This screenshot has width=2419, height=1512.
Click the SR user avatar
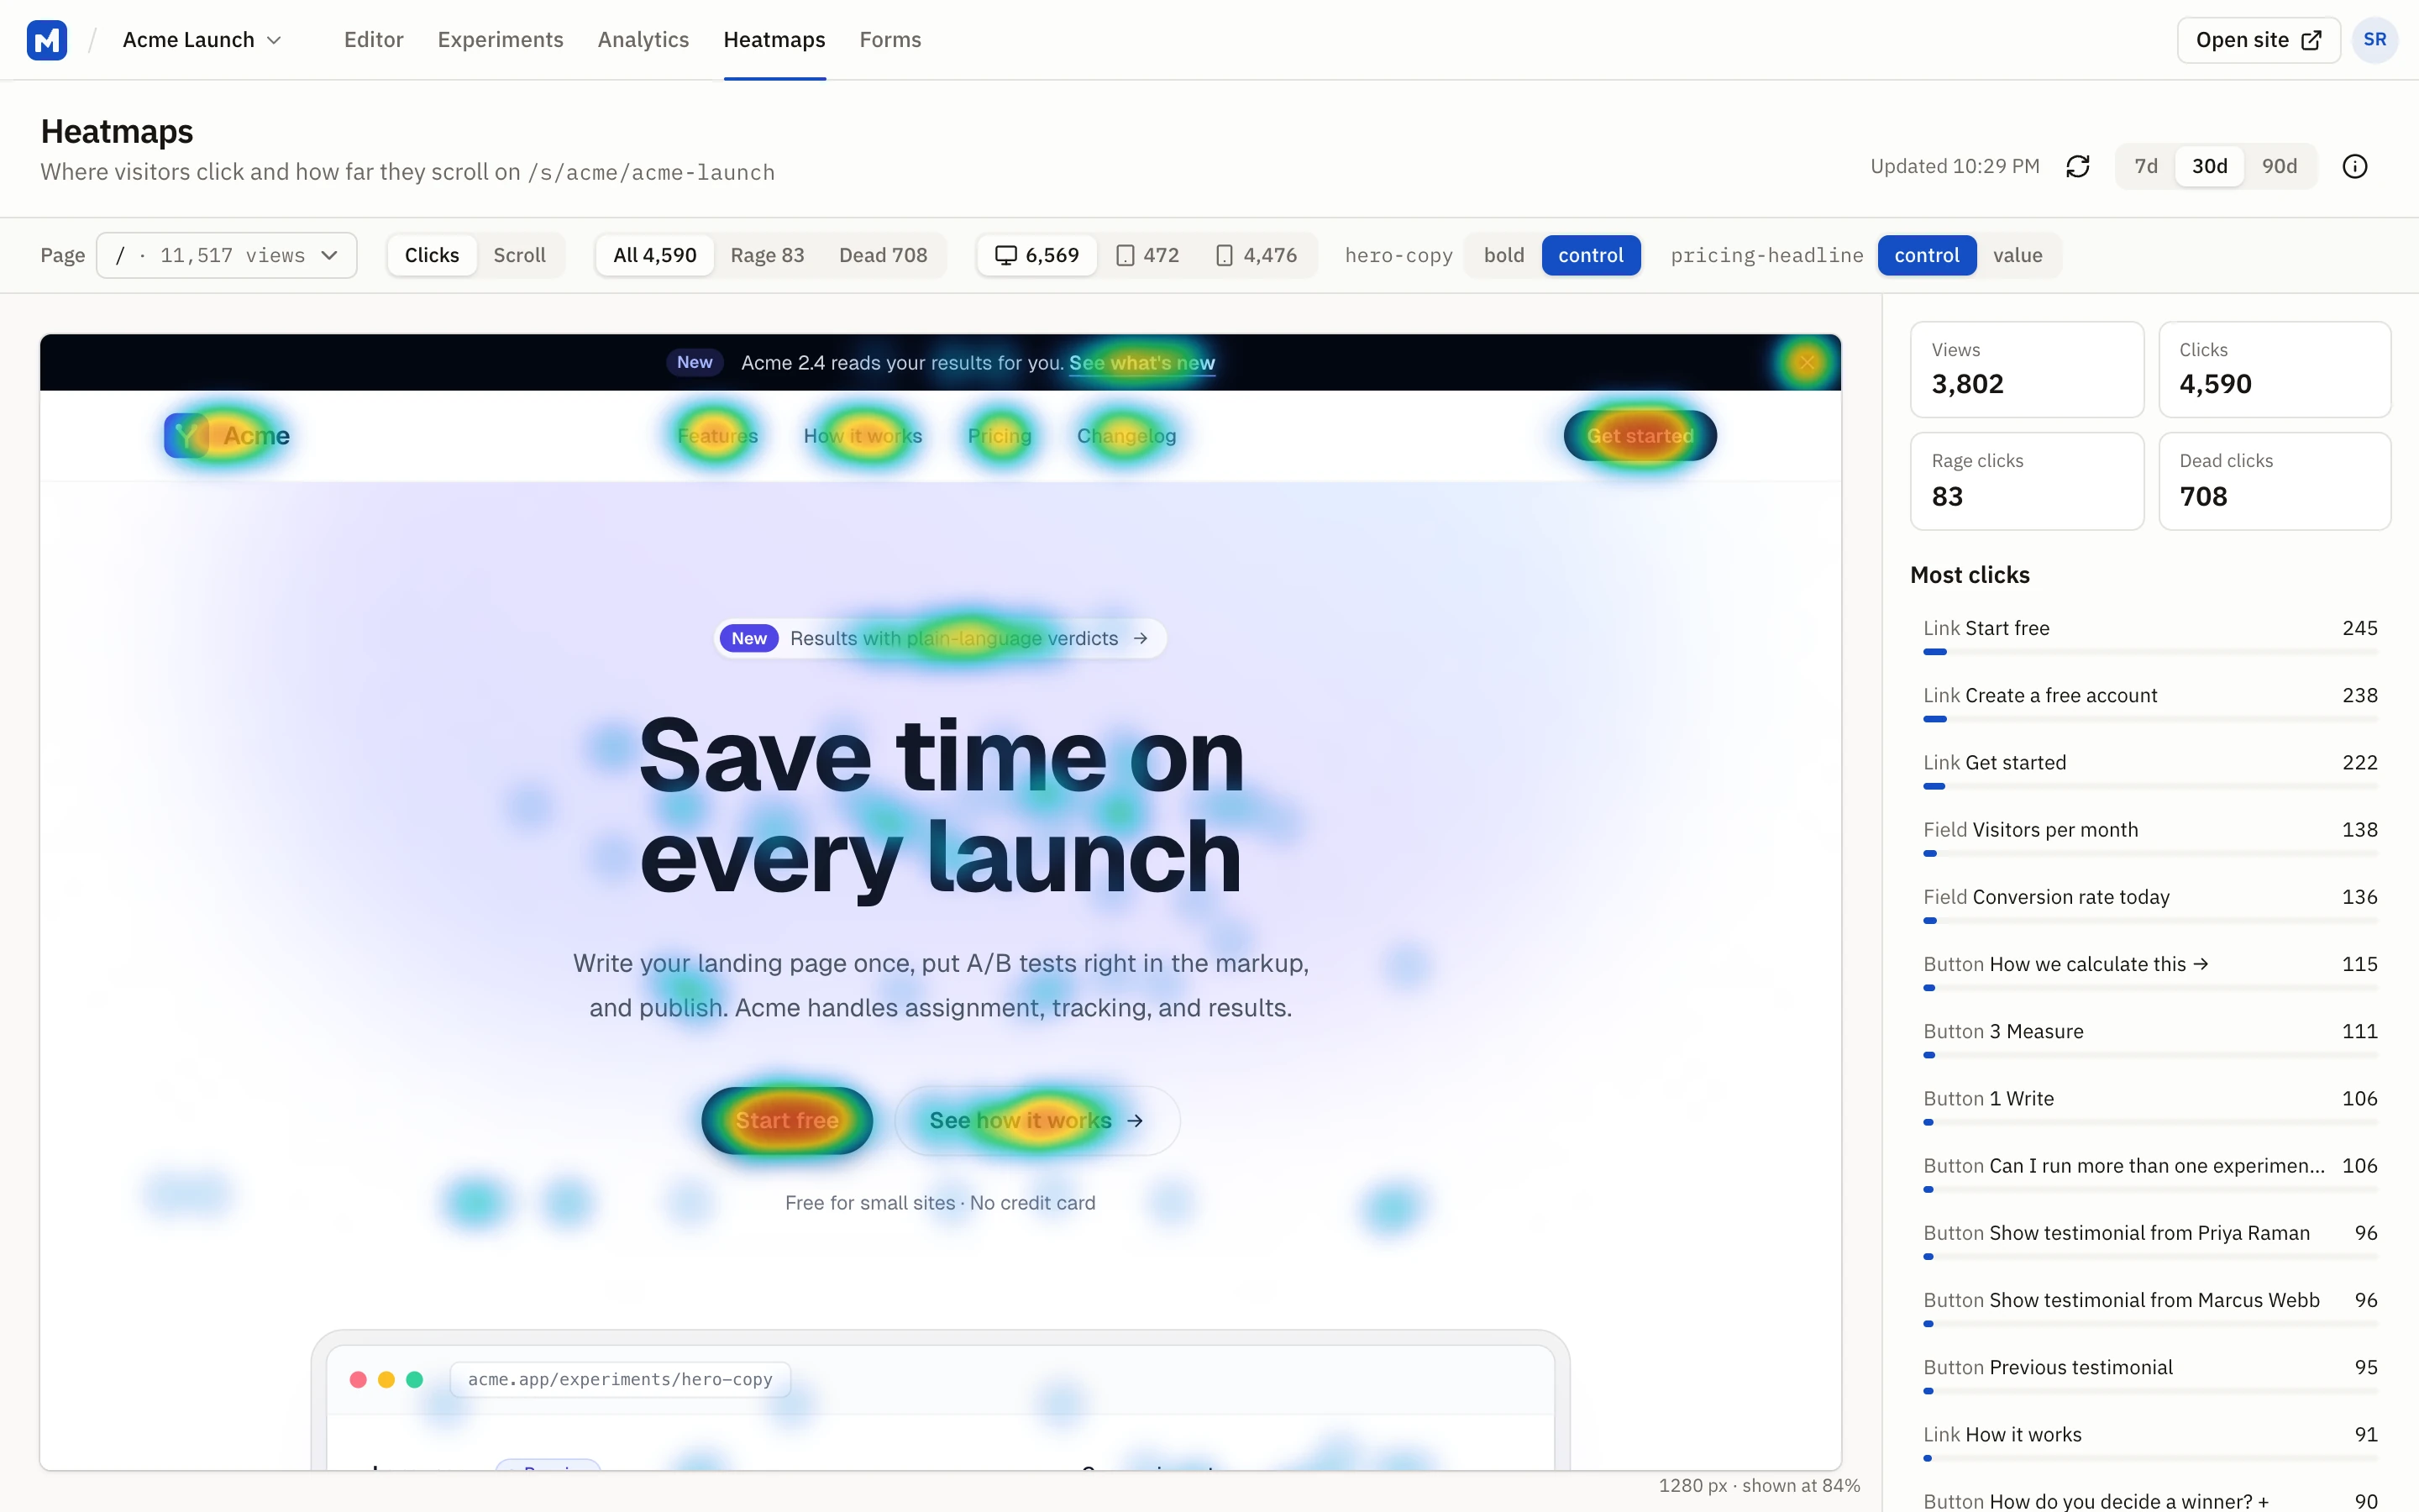point(2375,40)
